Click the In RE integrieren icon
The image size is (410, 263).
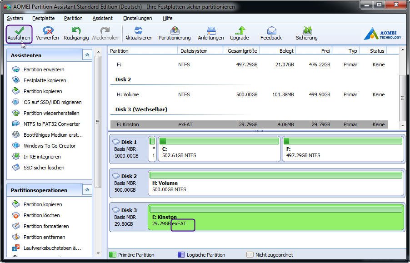pos(16,157)
